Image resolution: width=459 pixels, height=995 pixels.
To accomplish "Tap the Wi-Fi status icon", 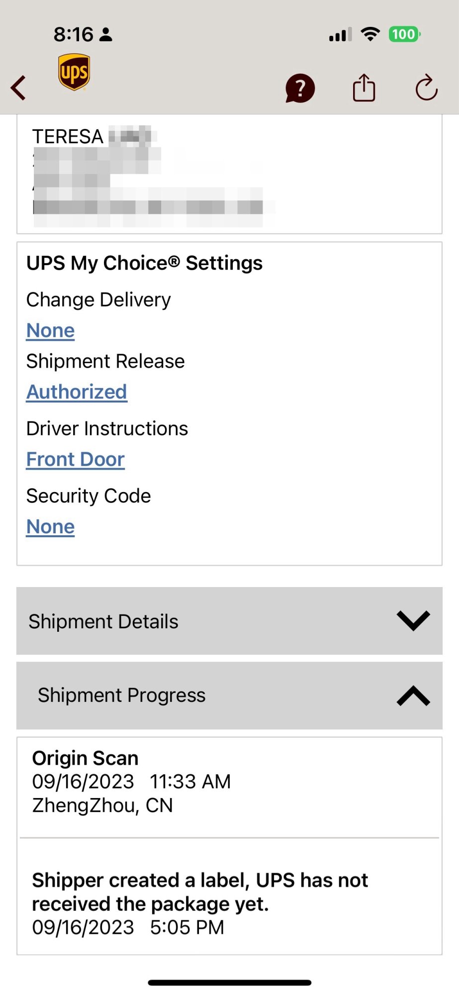I will point(370,34).
